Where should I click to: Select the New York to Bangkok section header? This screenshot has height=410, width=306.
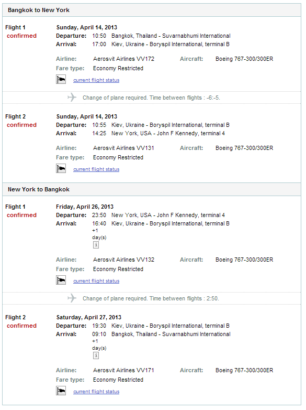pyautogui.click(x=152, y=189)
